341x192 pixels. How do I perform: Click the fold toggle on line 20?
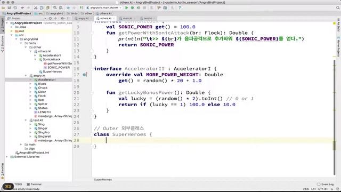tap(92, 93)
